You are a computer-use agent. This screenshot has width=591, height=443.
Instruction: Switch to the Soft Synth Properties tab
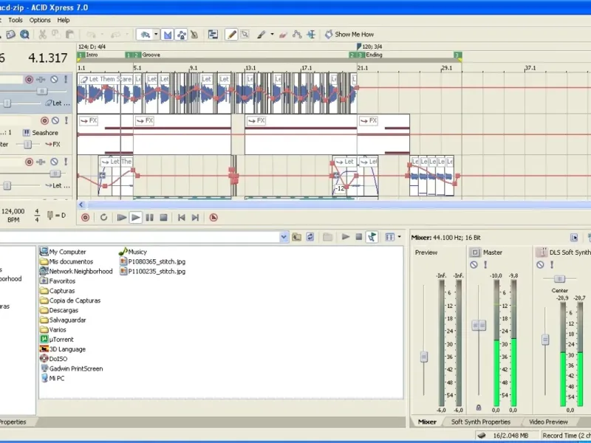pyautogui.click(x=481, y=422)
